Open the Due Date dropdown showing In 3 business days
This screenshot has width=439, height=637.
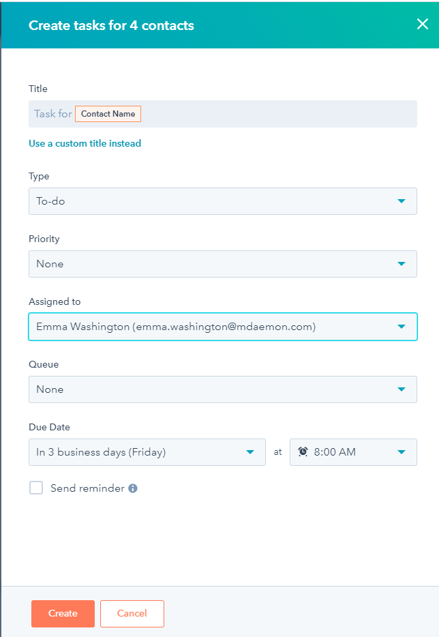click(x=147, y=451)
